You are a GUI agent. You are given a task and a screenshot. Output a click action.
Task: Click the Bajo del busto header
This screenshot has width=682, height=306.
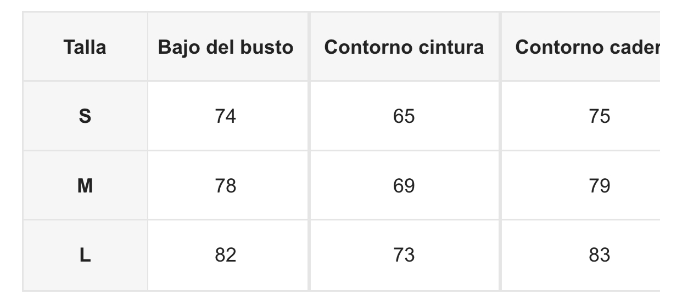click(226, 47)
